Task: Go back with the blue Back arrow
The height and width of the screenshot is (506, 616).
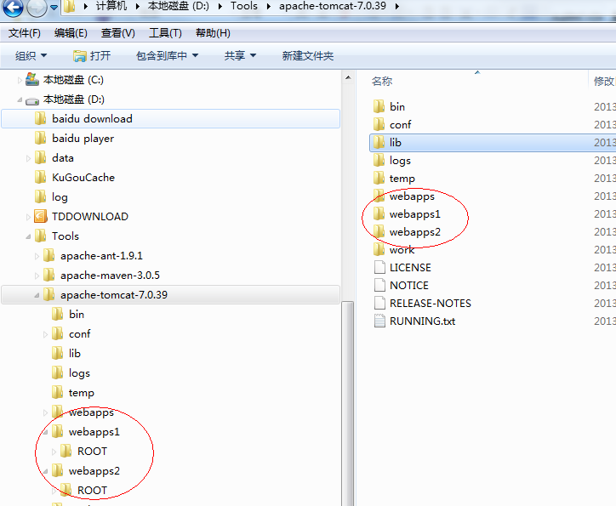Action: 13,8
